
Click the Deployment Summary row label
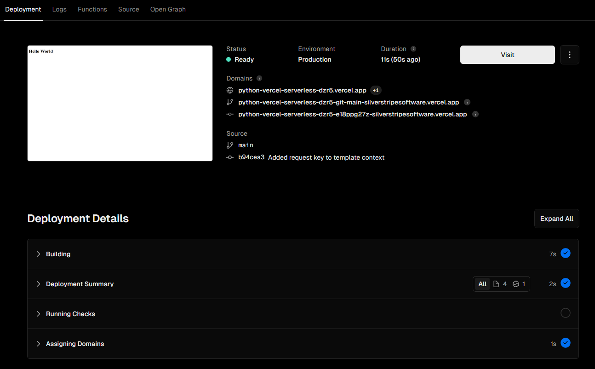coord(80,284)
